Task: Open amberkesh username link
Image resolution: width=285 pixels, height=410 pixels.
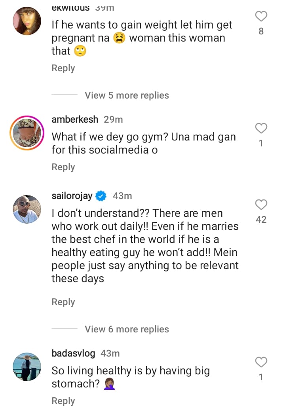Action: pyautogui.click(x=75, y=120)
